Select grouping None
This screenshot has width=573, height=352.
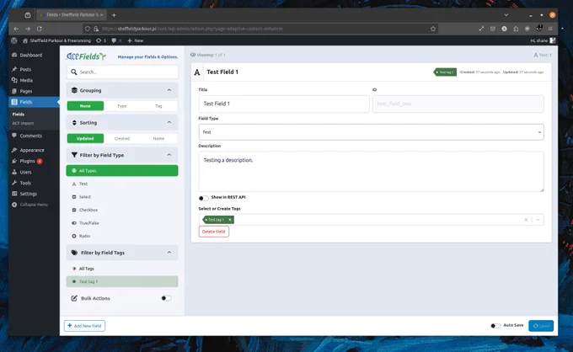[x=85, y=106]
